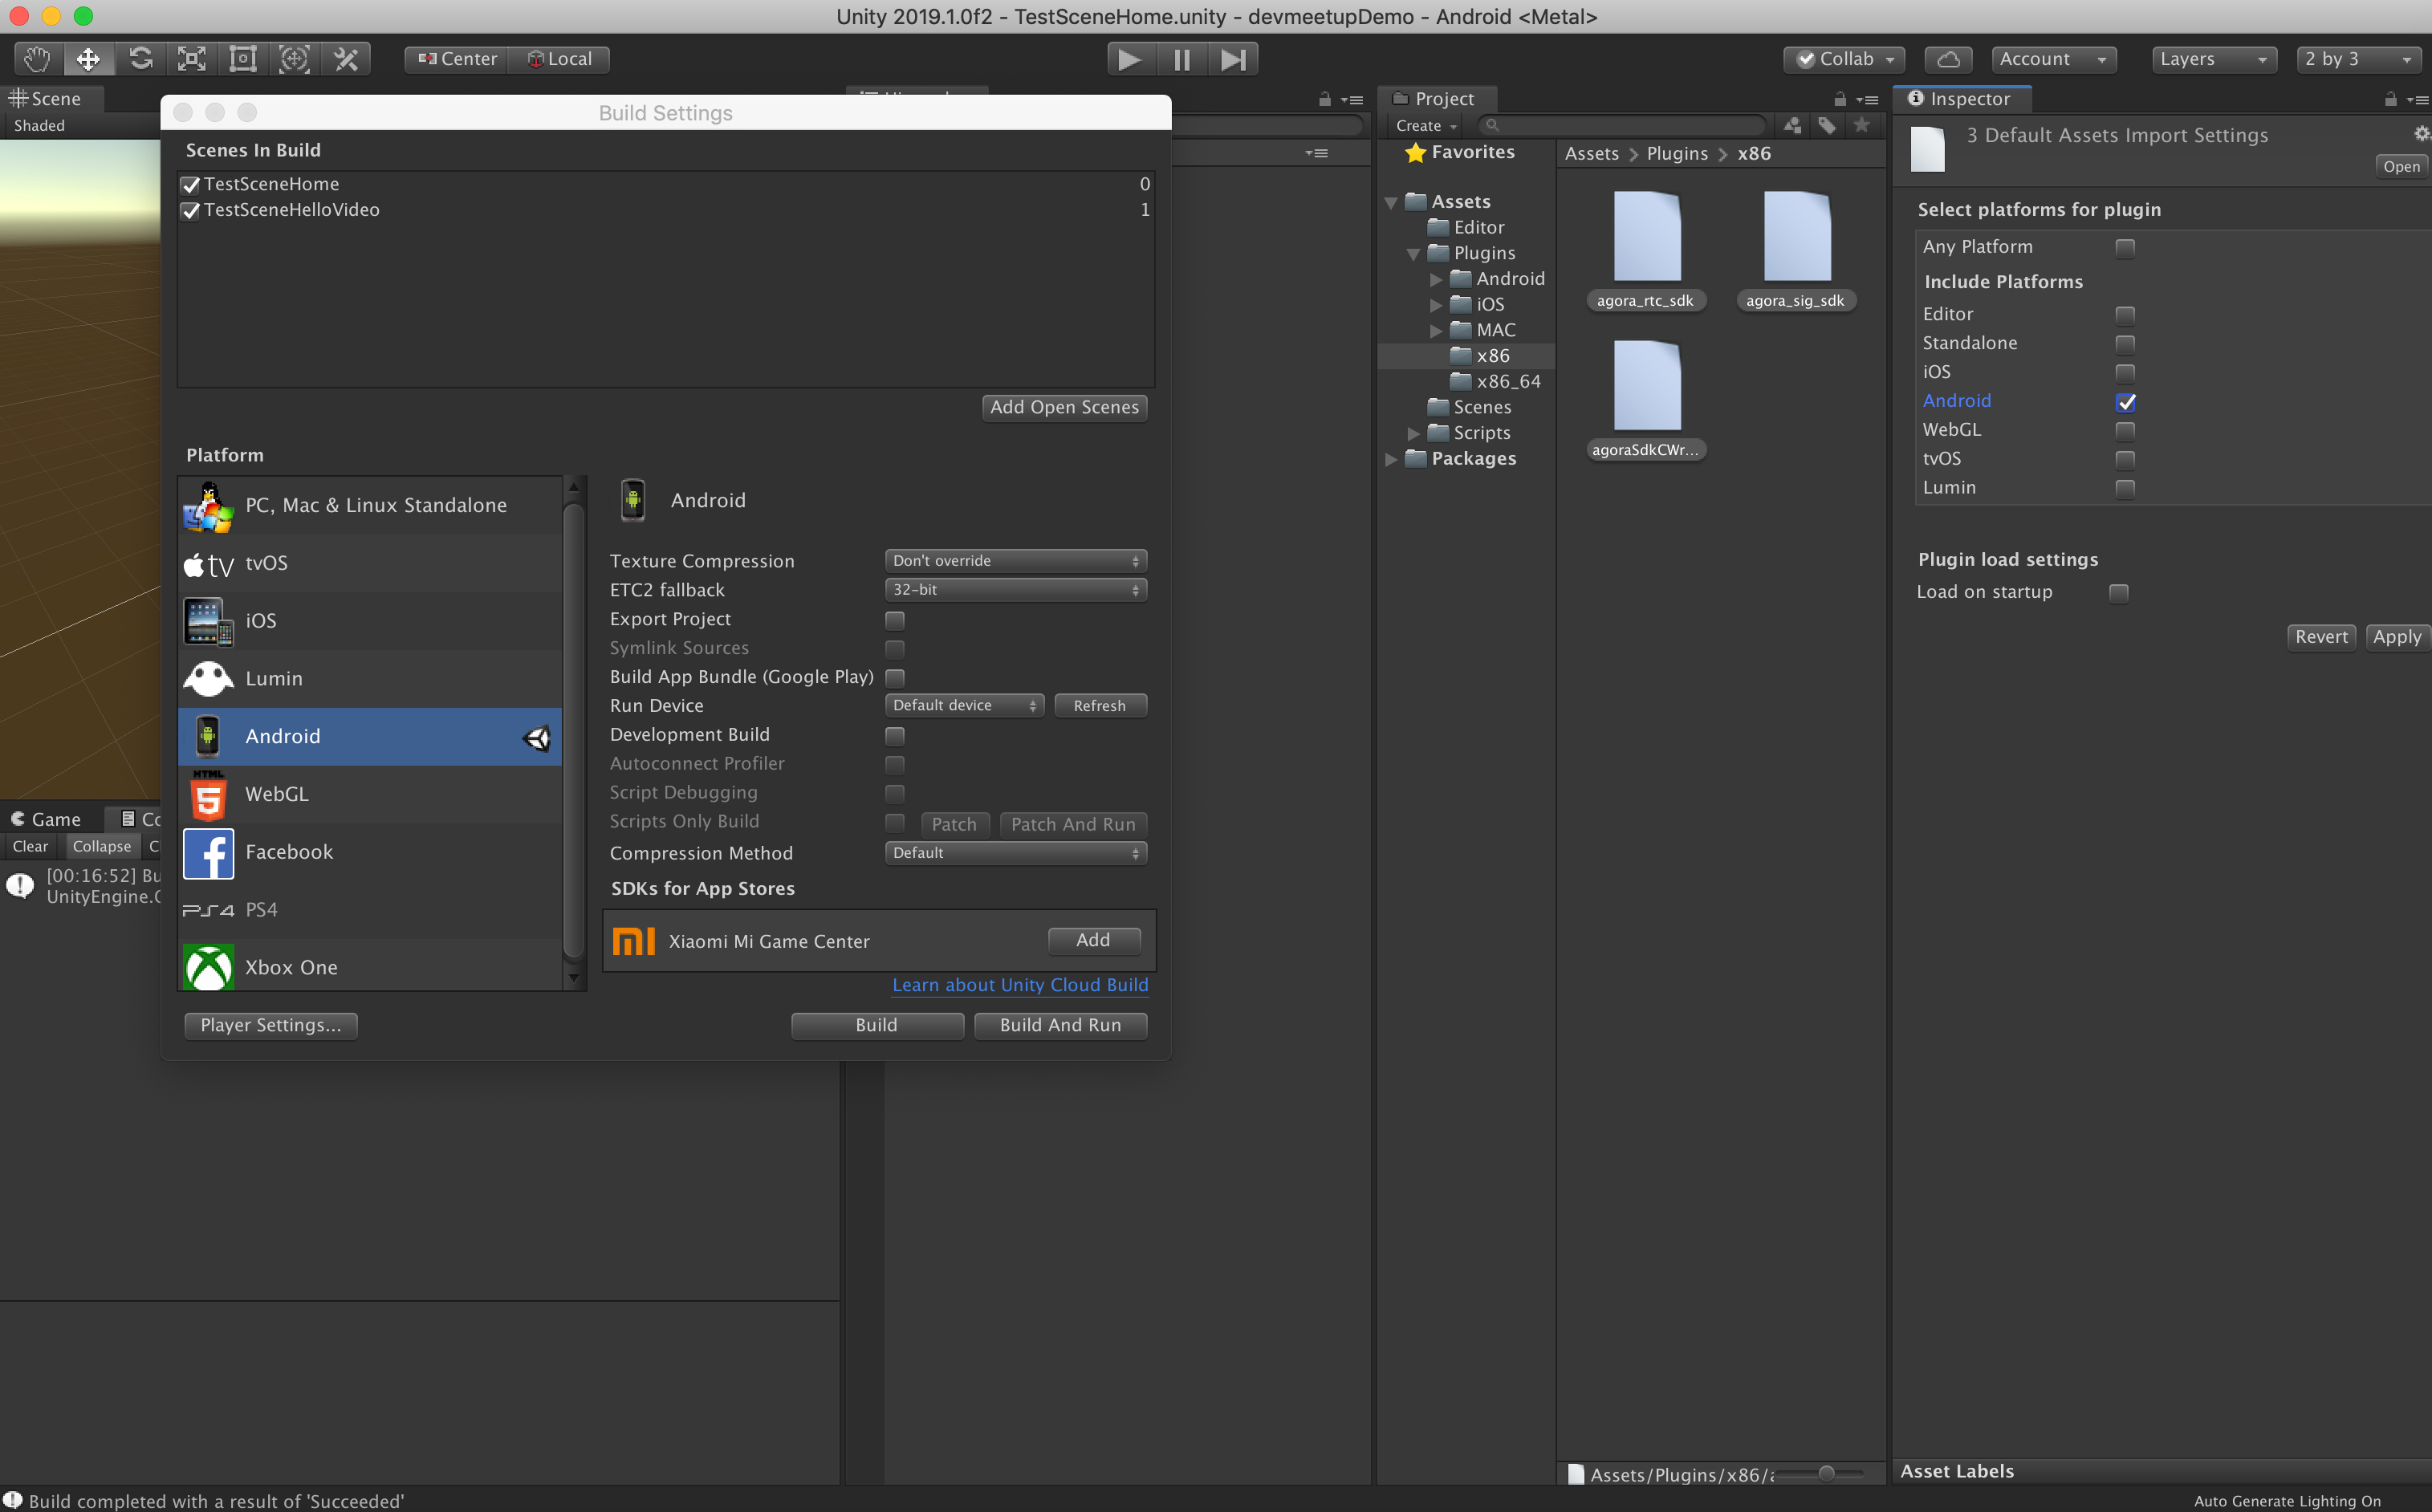Screen dimensions: 2432x1512
Task: Click the Inspector gear settings icon
Action: pos(2421,134)
